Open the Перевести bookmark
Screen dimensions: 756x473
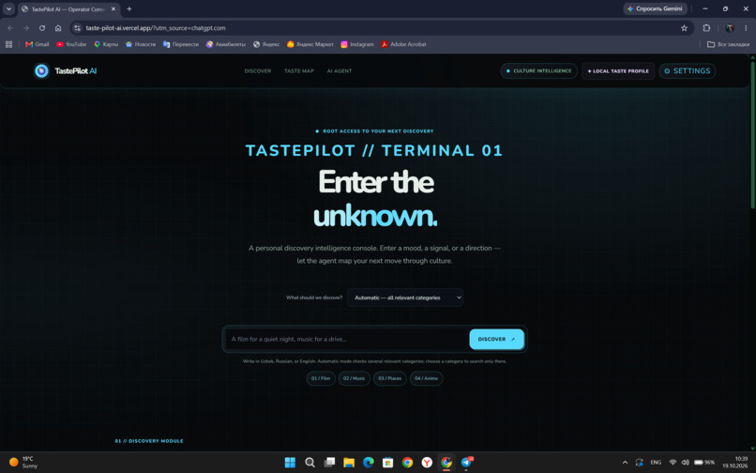tap(181, 44)
